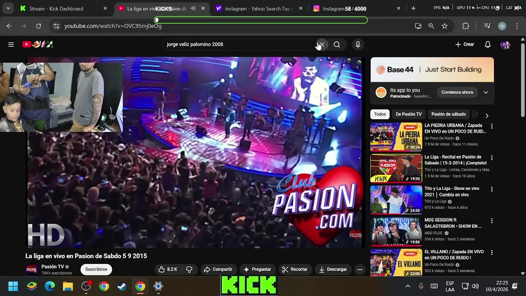The image size is (526, 296).
Task: Open more actions for the video
Action: click(360, 269)
